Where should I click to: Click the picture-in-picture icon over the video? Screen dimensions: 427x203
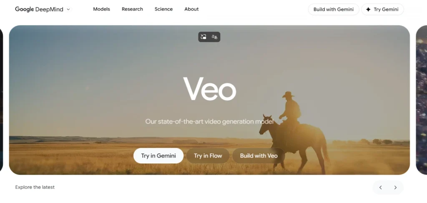(x=203, y=37)
